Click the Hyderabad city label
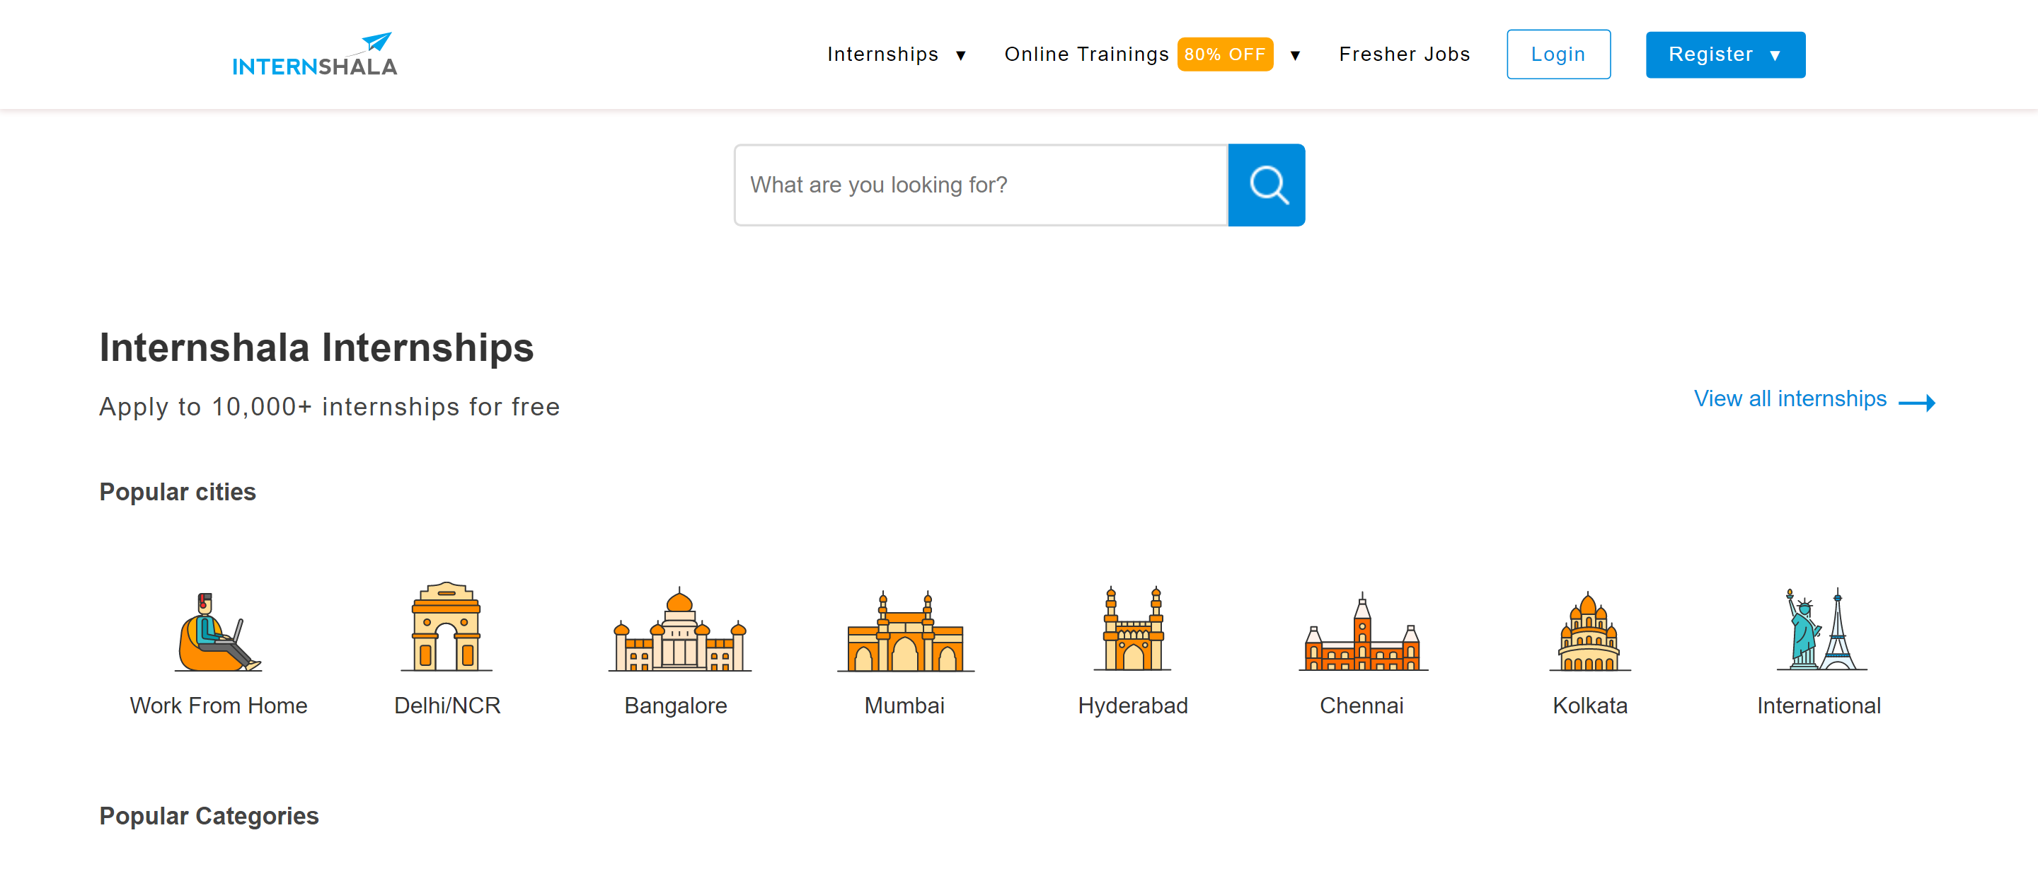2038x886 pixels. click(x=1132, y=705)
